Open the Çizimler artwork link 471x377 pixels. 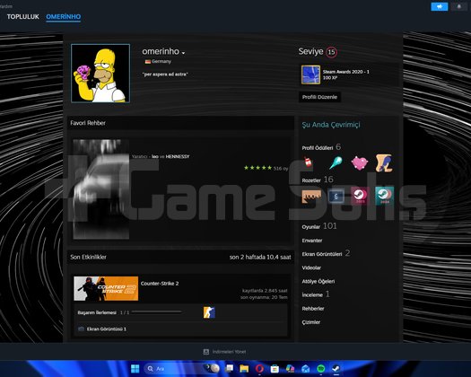click(x=311, y=322)
